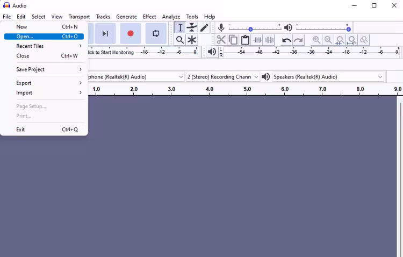
Task: Click the Zoom Out icon
Action: pos(328,40)
